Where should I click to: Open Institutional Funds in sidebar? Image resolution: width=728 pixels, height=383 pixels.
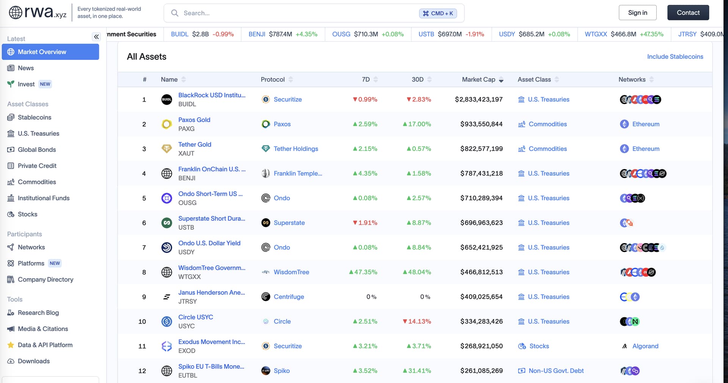coord(44,198)
